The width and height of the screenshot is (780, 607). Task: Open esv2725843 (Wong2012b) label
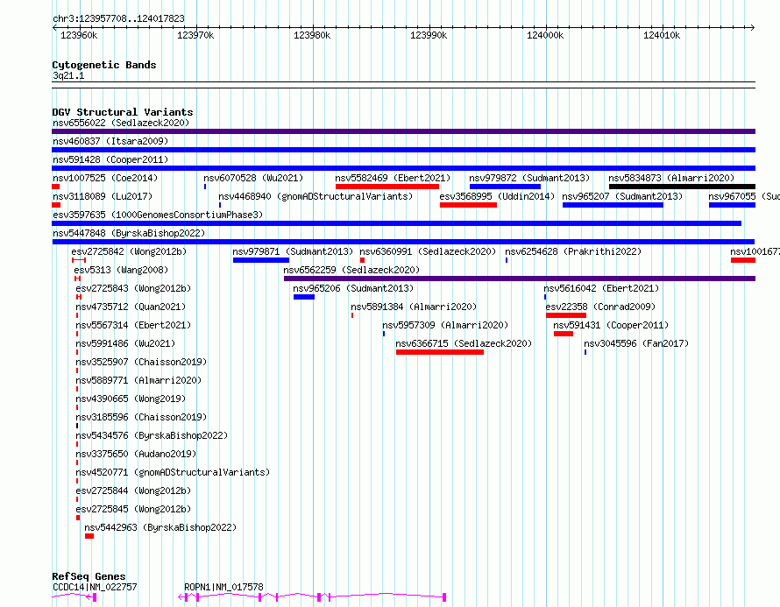coord(133,288)
